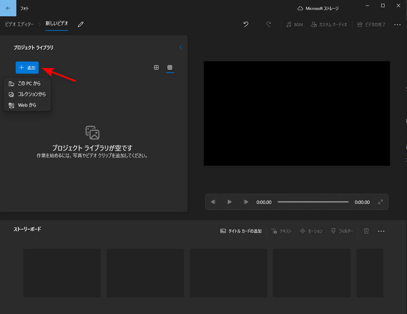Click the 追加 add button

click(x=27, y=68)
